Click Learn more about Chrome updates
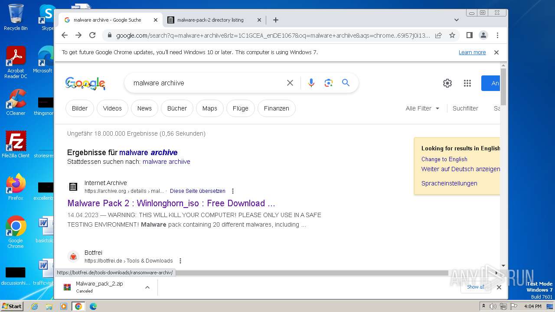Image resolution: width=555 pixels, height=312 pixels. click(x=472, y=52)
